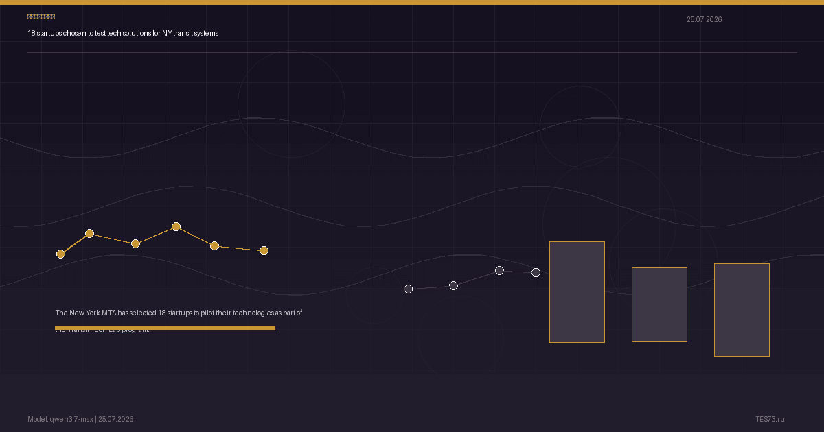This screenshot has height=432, width=824.
Task: Click the sentence "The New York MTA has selected 18 startups"
Action: tap(179, 320)
